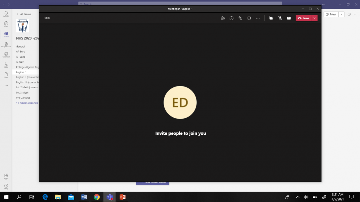The height and width of the screenshot is (202, 360).
Task: Open the meeting conversation chat
Action: click(231, 18)
